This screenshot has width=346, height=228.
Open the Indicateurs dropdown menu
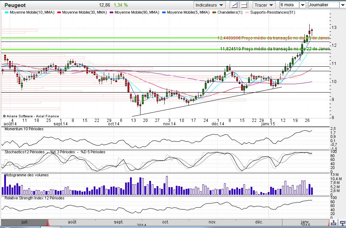(210, 5)
